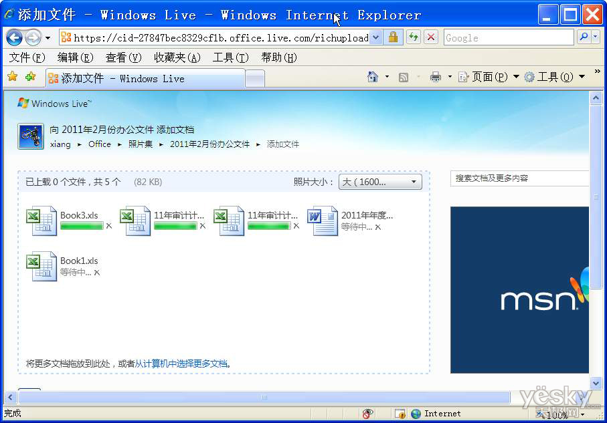Open the 查看(V) menu
Viewport: 607px width, 423px height.
[x=124, y=57]
